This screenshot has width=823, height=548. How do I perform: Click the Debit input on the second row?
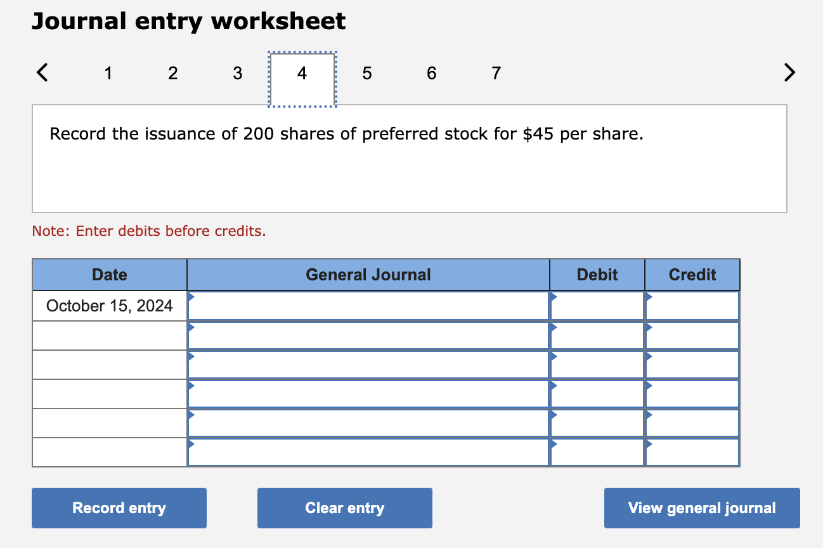point(596,334)
